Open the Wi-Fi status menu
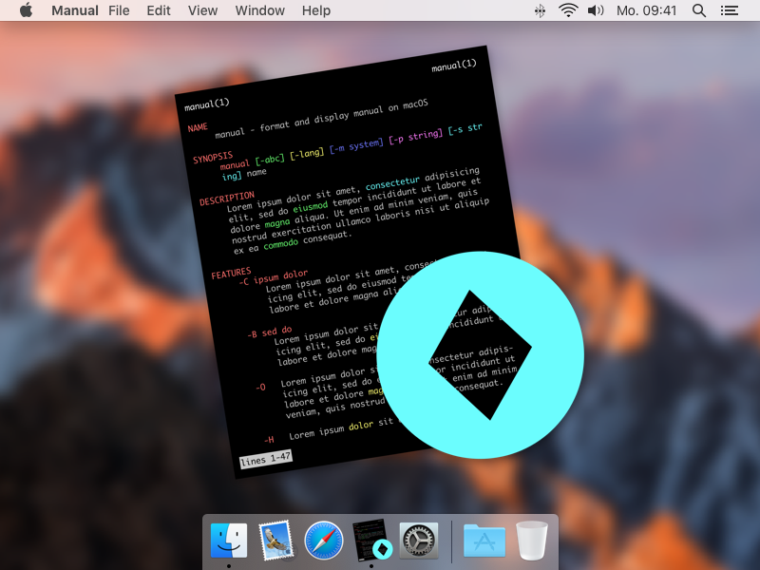 click(x=568, y=10)
